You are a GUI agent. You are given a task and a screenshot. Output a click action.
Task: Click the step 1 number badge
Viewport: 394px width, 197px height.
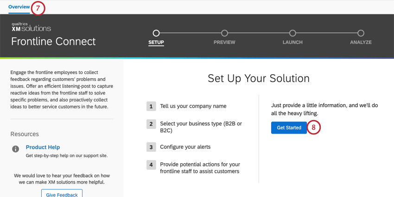[151, 106]
